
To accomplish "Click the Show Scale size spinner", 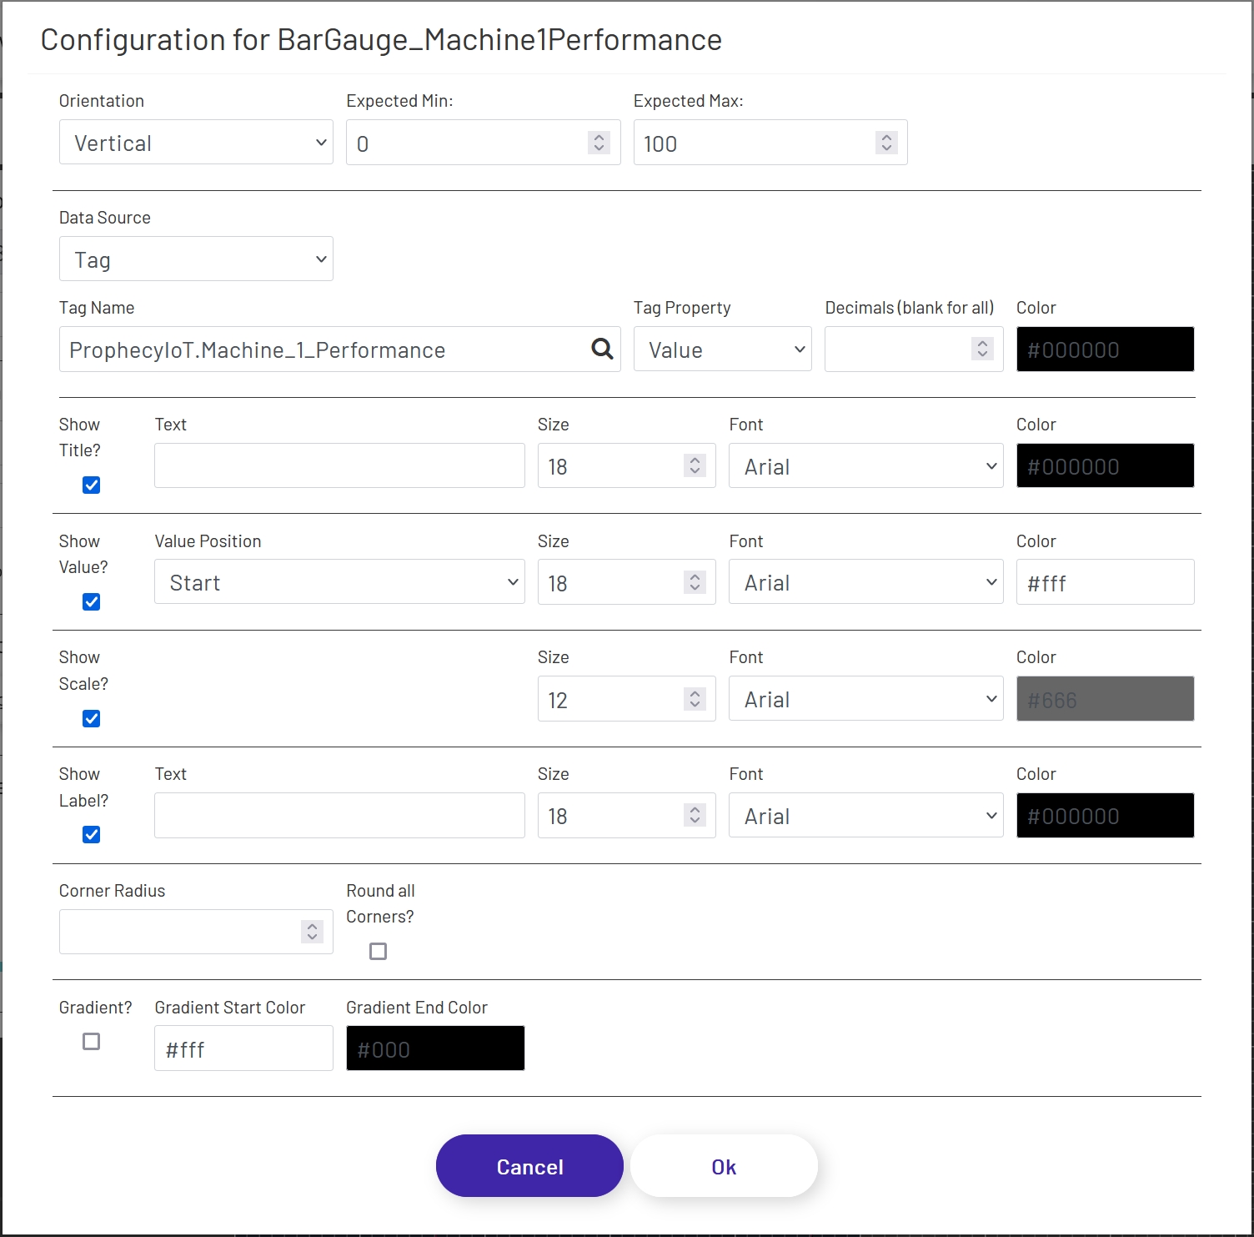I will pyautogui.click(x=695, y=699).
